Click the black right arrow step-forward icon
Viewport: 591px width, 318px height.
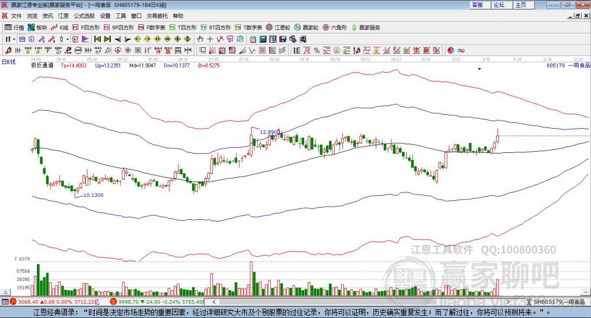pos(128,39)
